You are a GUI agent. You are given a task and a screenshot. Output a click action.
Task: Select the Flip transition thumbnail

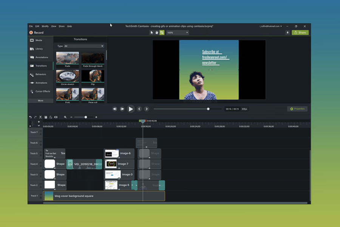[x=93, y=78]
